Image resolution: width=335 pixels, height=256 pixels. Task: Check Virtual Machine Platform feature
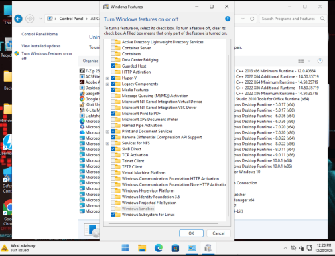pyautogui.click(x=113, y=173)
